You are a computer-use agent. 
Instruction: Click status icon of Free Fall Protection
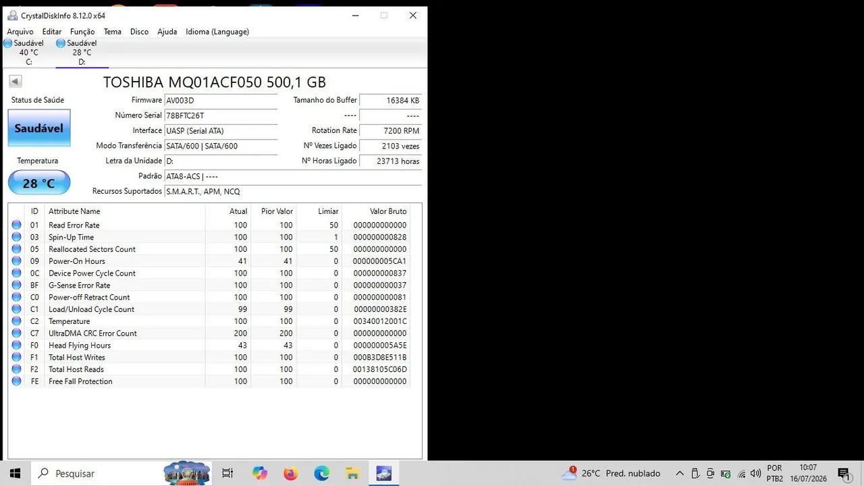coord(16,381)
